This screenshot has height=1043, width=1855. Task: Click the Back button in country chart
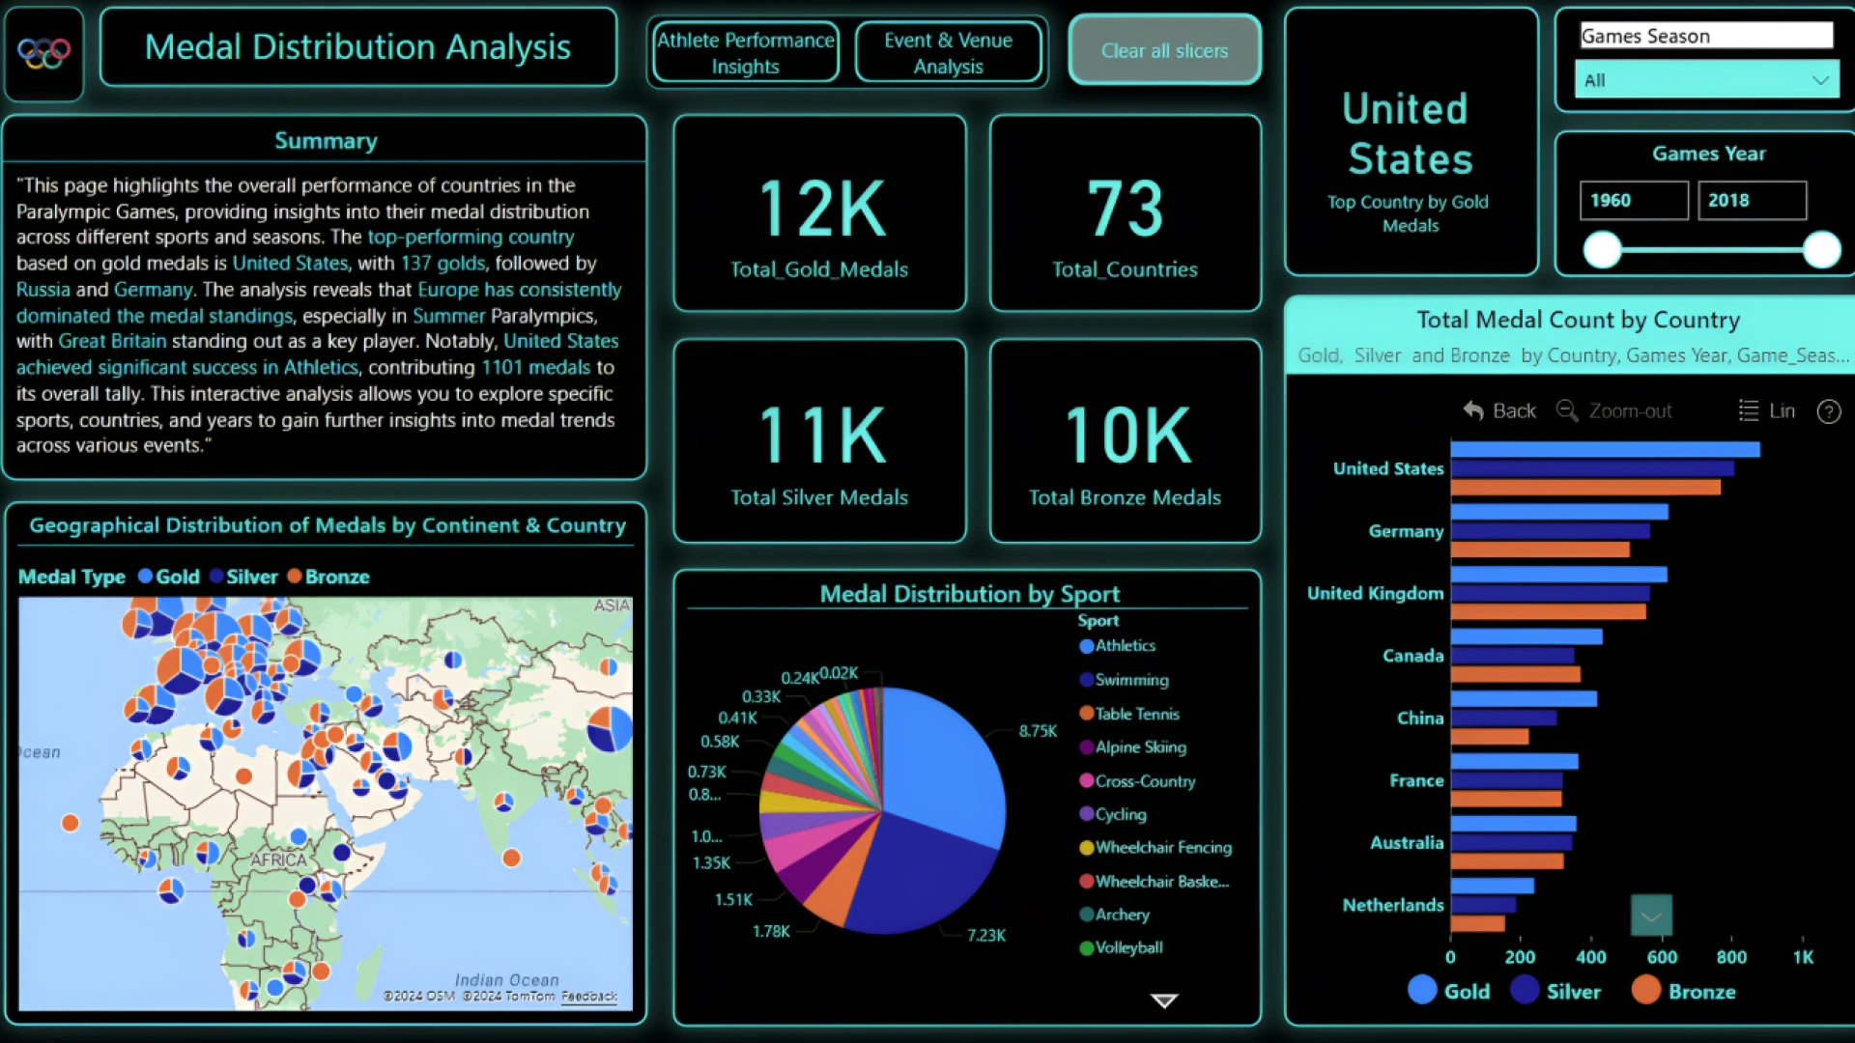coord(1499,410)
